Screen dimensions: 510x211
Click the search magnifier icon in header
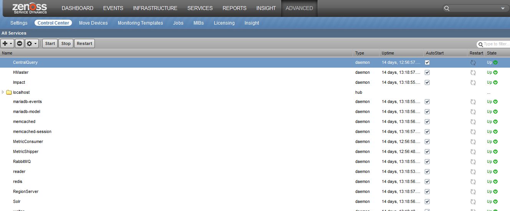(x=446, y=8)
